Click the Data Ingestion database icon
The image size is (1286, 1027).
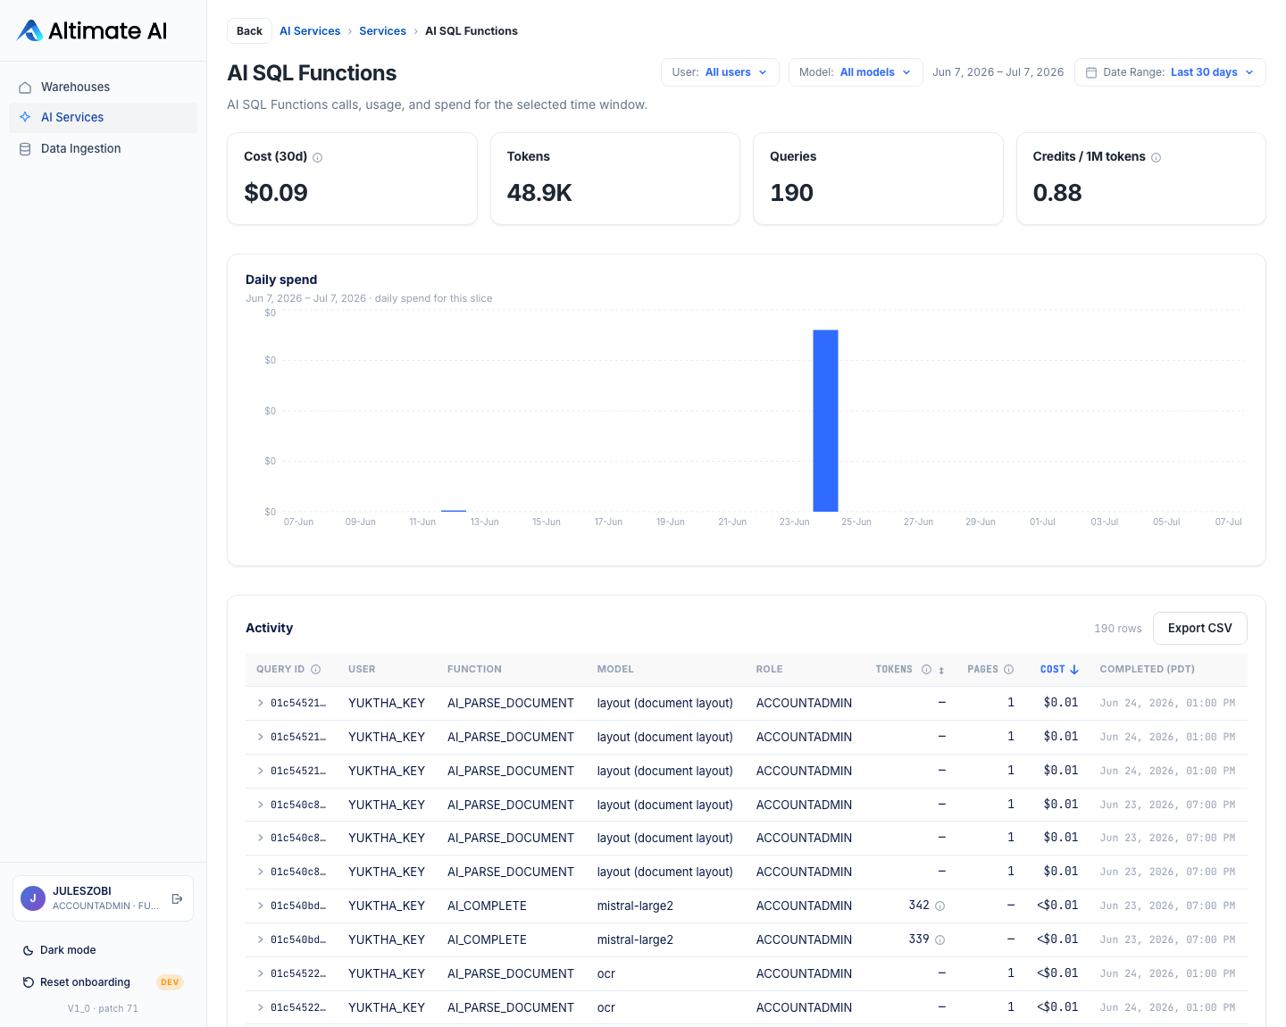[25, 149]
